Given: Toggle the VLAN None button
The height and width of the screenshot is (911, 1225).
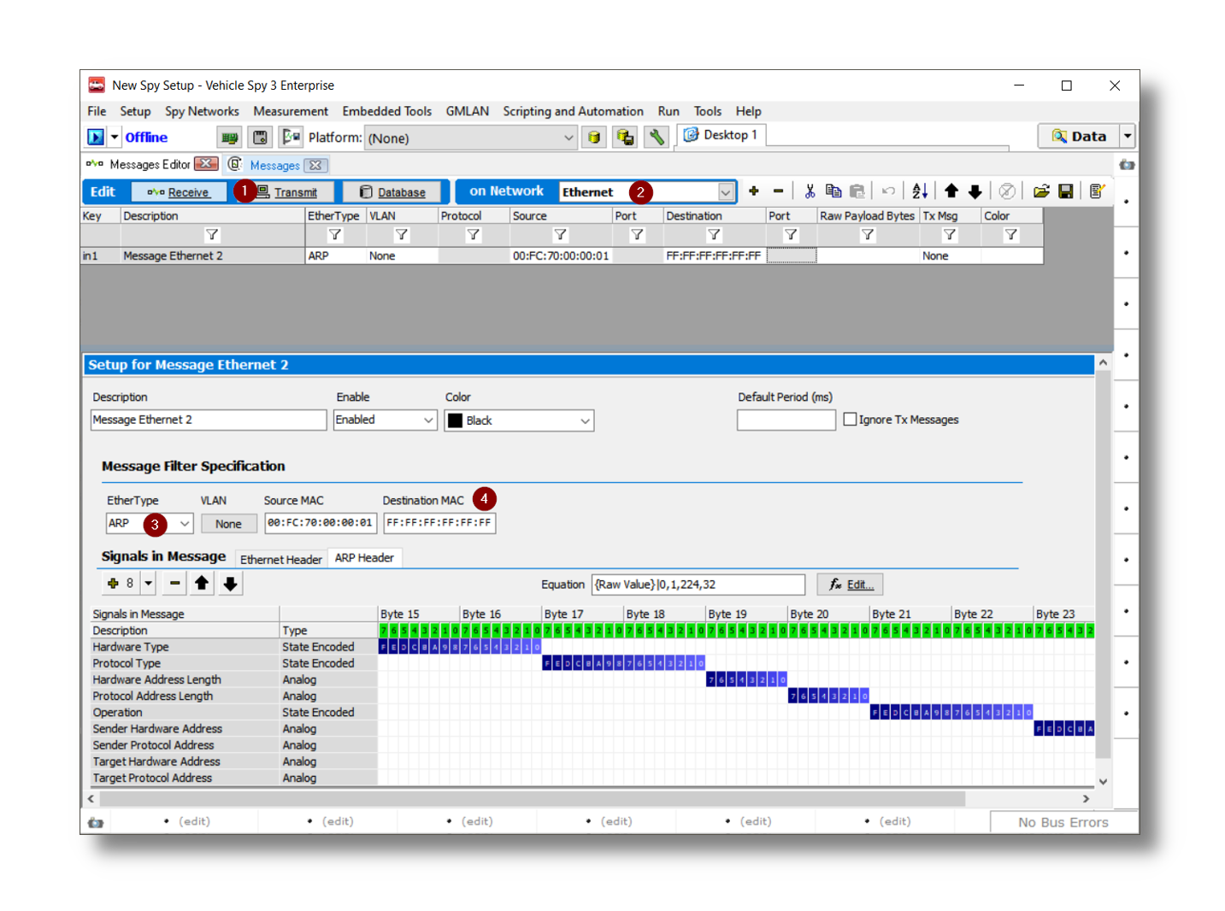Looking at the screenshot, I should (228, 524).
